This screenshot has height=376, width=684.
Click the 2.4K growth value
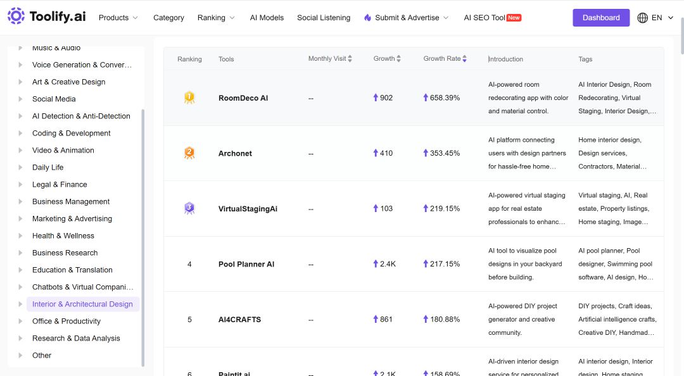388,264
